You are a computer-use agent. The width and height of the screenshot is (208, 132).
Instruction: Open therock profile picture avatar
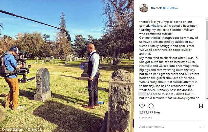pyautogui.click(x=144, y=8)
